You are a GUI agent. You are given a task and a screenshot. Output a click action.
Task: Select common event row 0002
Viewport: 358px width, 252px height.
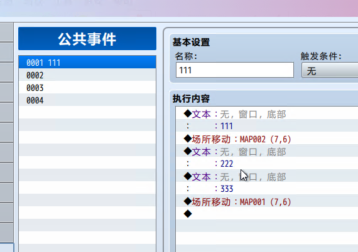tap(87, 75)
